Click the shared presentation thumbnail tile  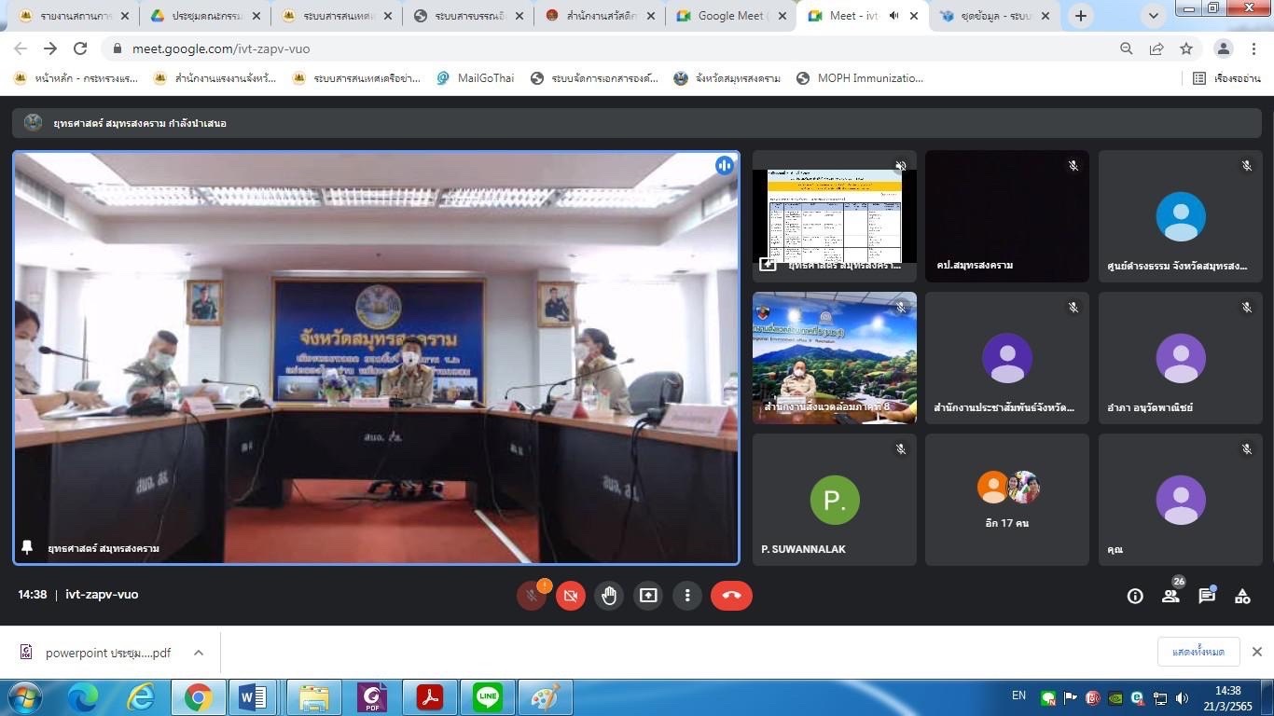pos(834,216)
